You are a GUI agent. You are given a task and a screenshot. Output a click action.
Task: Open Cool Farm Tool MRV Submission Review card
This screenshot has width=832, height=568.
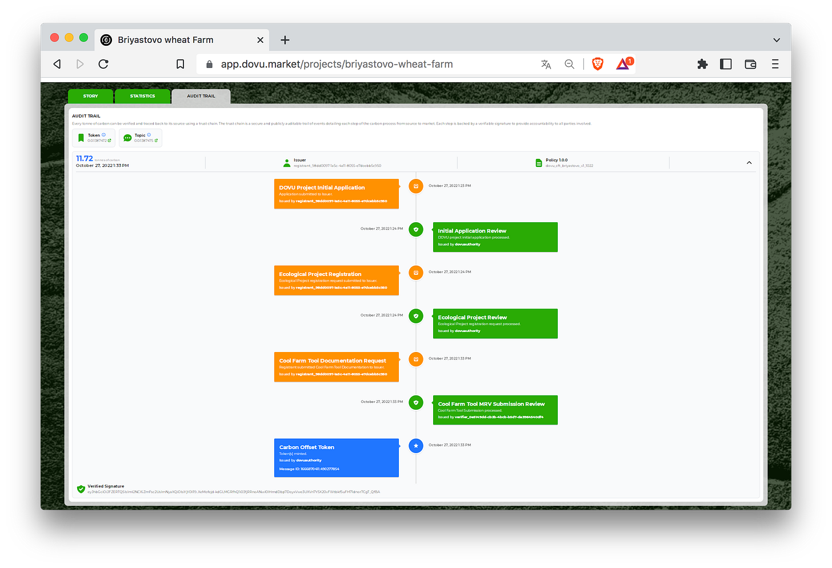point(495,410)
